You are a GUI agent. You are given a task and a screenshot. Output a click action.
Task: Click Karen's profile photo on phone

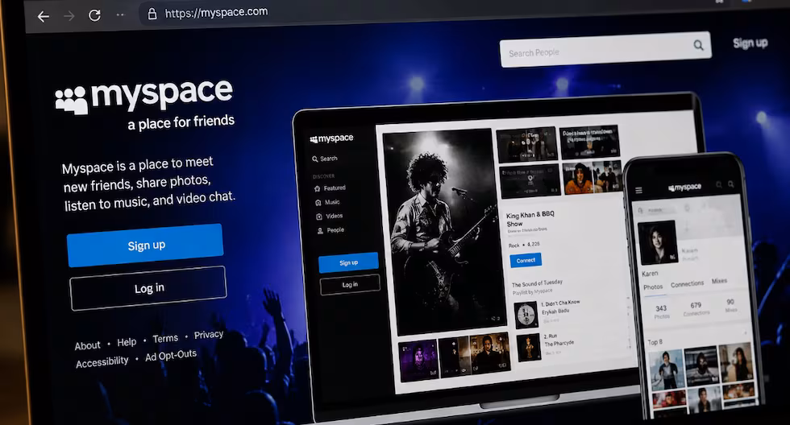coord(658,242)
